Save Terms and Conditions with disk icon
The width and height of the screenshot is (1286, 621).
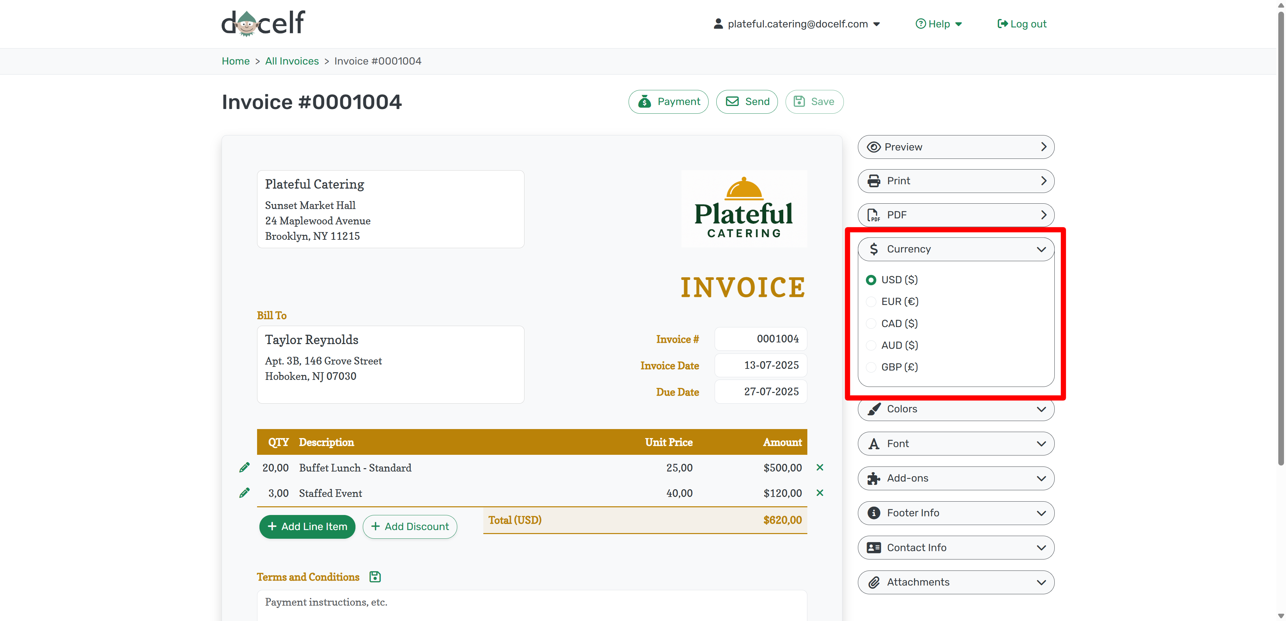pos(375,577)
